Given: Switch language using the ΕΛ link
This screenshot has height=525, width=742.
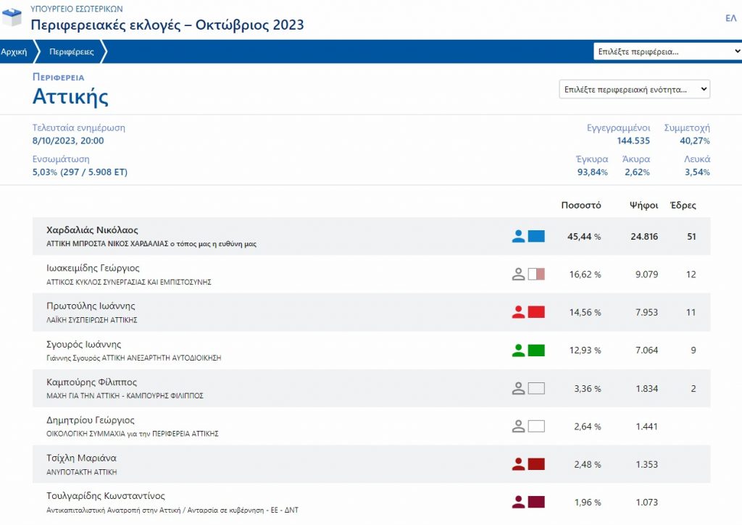Looking at the screenshot, I should coord(730,18).
